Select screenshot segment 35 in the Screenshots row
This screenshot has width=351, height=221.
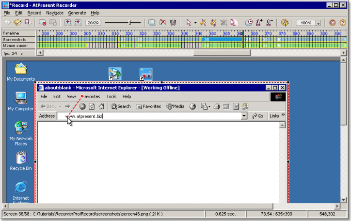tap(168, 40)
